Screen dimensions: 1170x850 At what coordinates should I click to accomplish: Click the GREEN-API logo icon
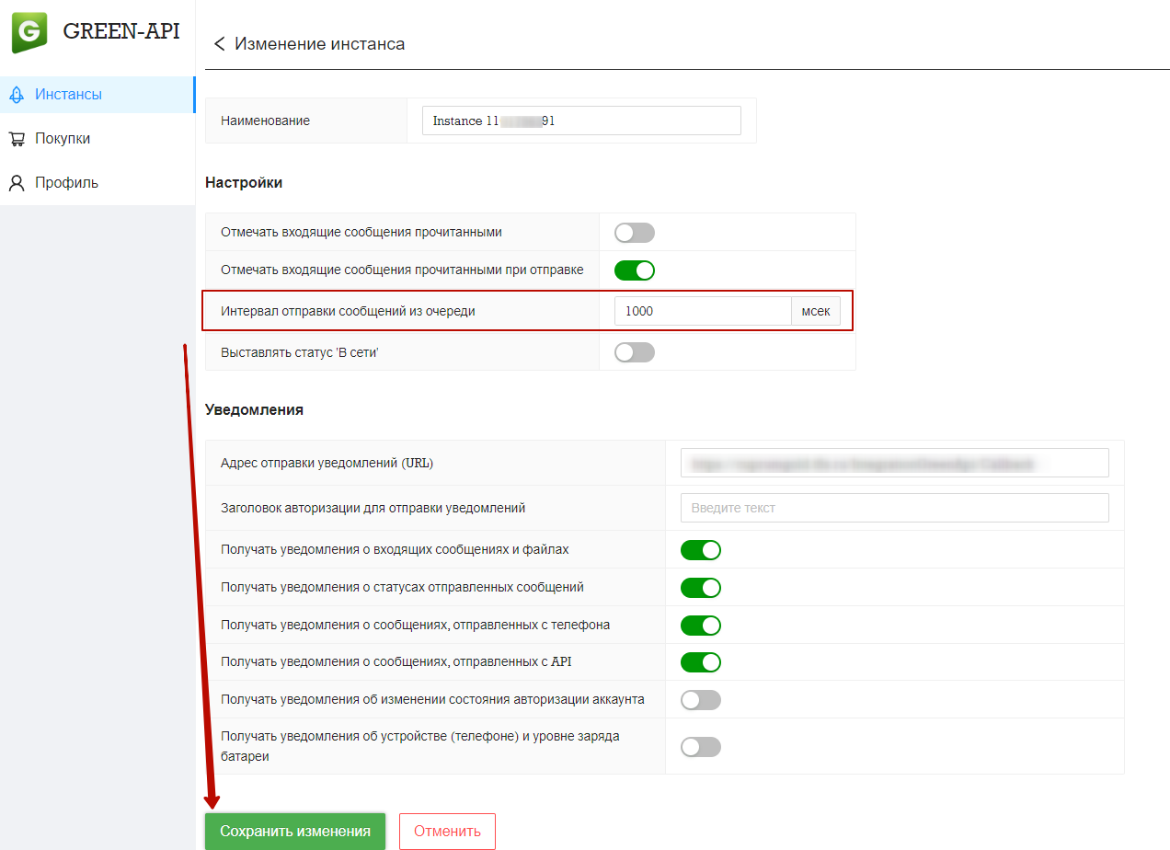29,32
